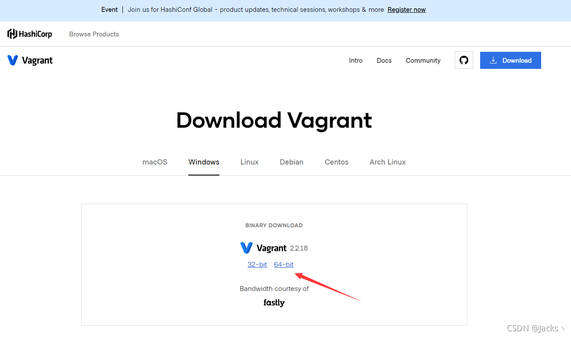Download the 64-bit Vagrant binary
Screen dimensions: 571x337
pos(284,264)
